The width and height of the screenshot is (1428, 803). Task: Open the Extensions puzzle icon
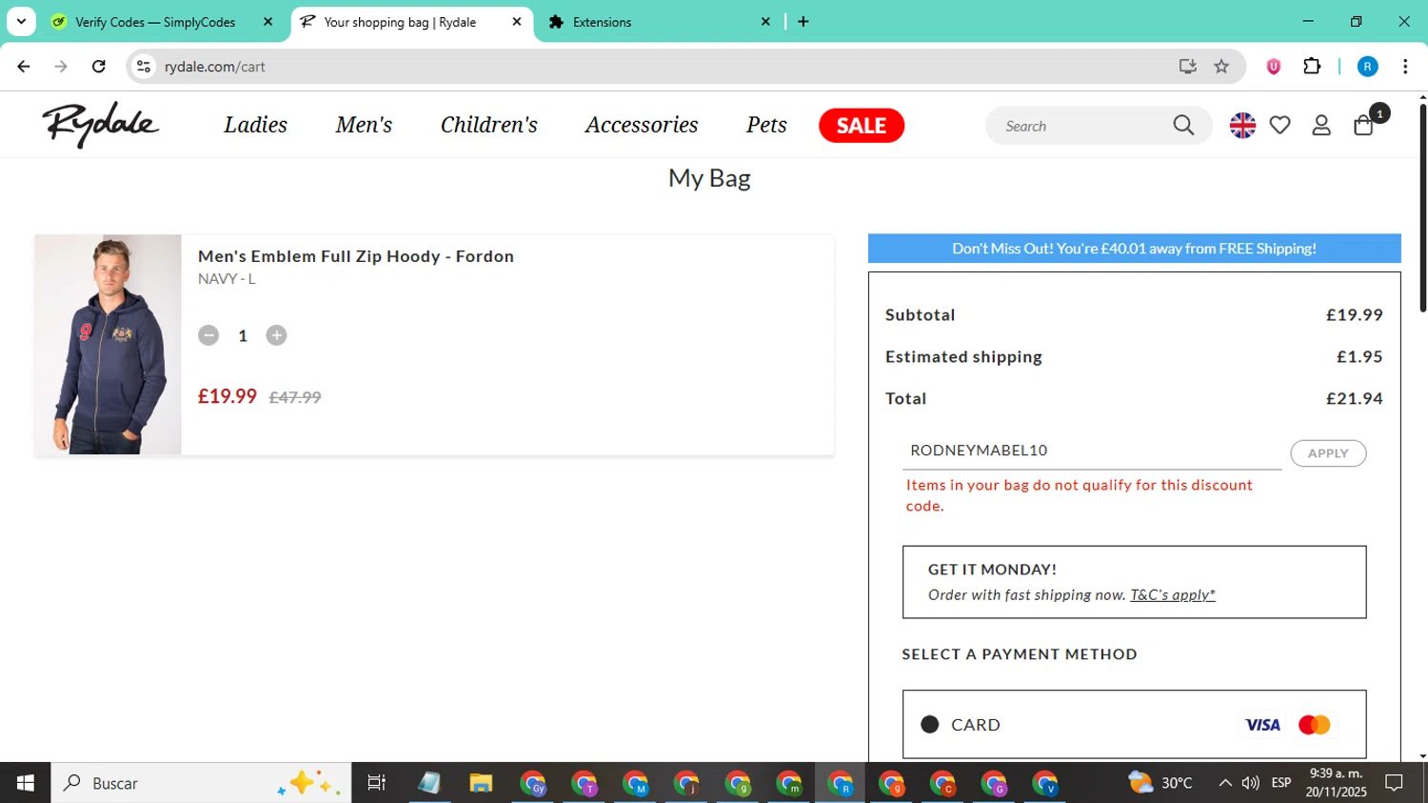click(1312, 67)
